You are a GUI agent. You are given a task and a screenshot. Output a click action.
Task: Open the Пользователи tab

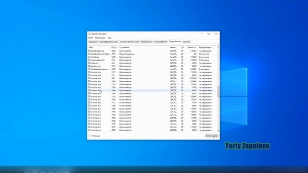(160, 42)
